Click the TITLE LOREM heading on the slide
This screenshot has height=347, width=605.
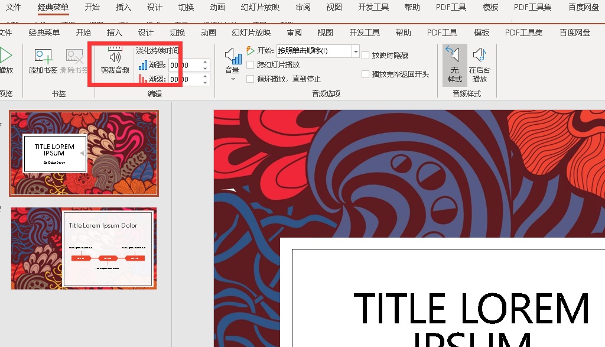[471, 308]
